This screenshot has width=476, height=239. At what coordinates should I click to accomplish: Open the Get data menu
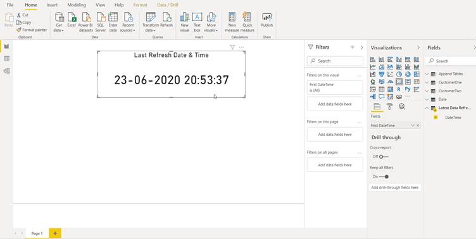(59, 22)
